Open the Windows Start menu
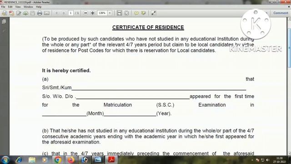 [5, 160]
